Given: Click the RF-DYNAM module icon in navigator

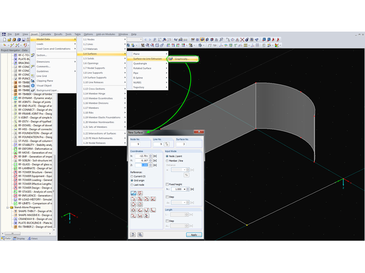Looking at the screenshot, I should coord(15,98).
